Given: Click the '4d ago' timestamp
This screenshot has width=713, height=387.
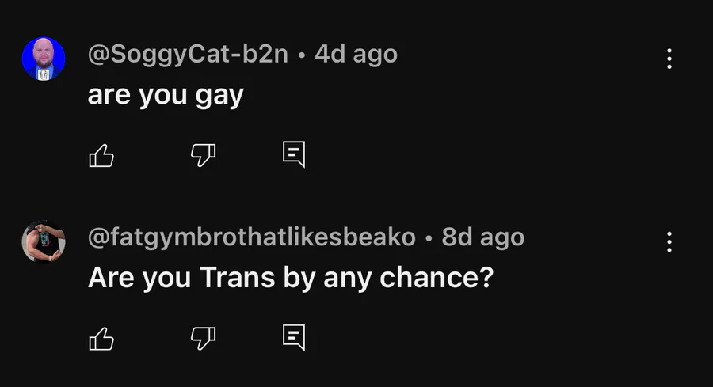Looking at the screenshot, I should pos(356,55).
